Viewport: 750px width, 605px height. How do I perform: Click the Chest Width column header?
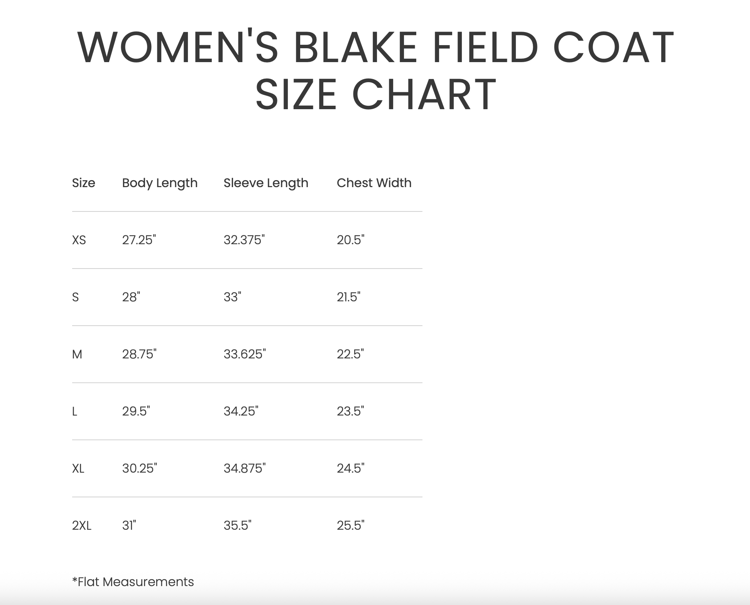(x=374, y=183)
